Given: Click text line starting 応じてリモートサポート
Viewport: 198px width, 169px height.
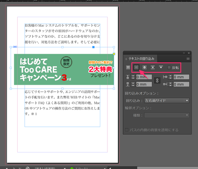Looking at the screenshot, I should (62, 92).
